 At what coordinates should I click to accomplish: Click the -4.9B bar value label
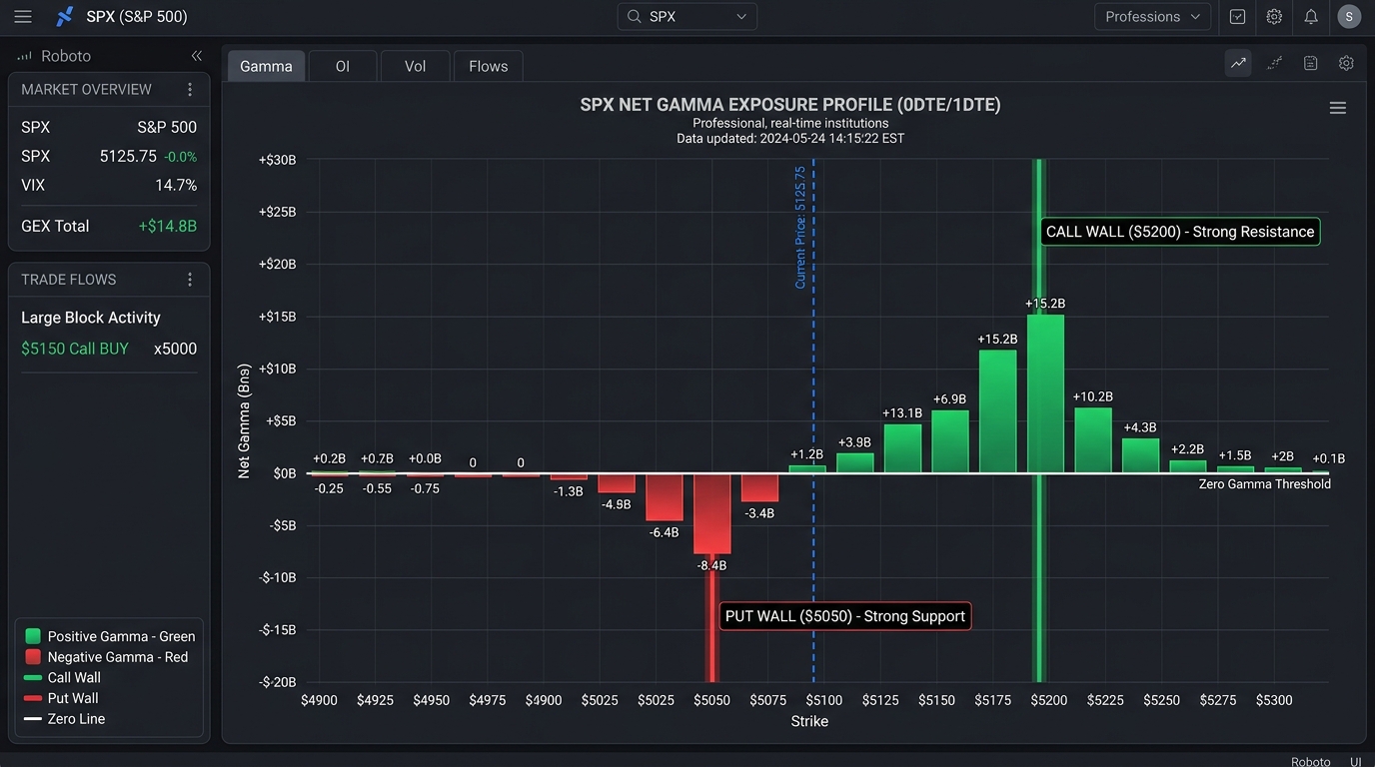click(x=617, y=504)
